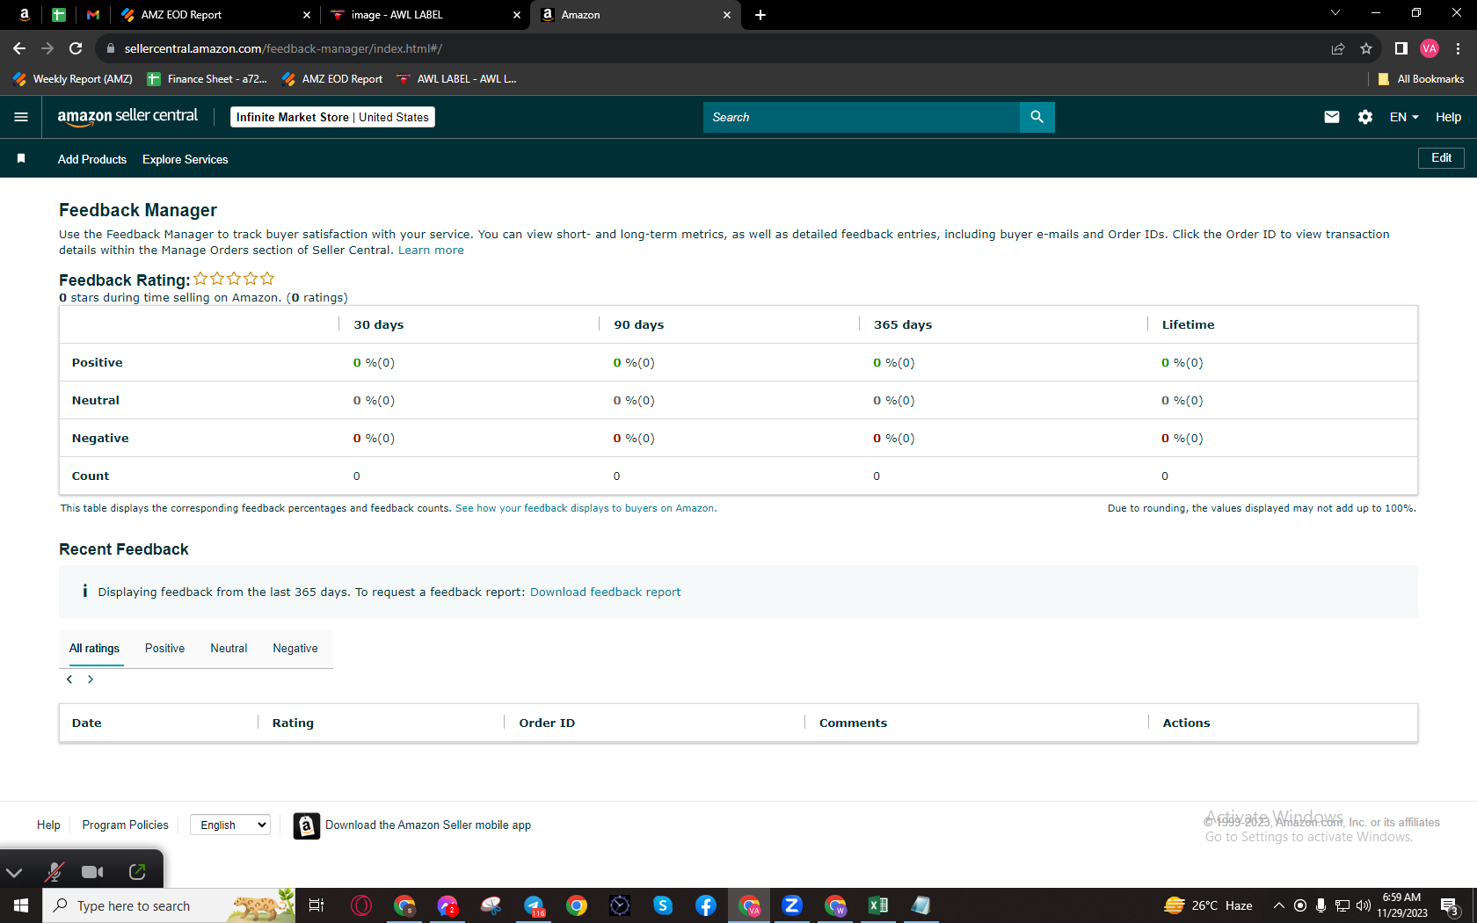Image resolution: width=1477 pixels, height=923 pixels.
Task: Open the English language select box
Action: click(x=230, y=825)
